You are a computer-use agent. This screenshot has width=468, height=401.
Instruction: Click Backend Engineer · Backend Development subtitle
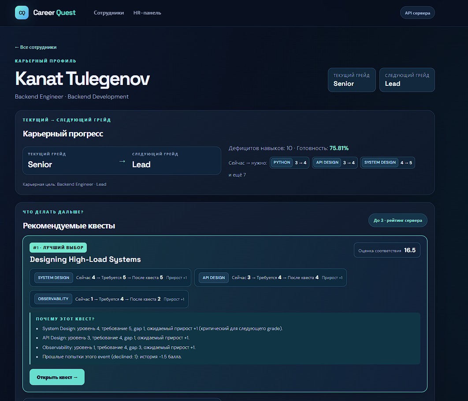[x=72, y=96]
